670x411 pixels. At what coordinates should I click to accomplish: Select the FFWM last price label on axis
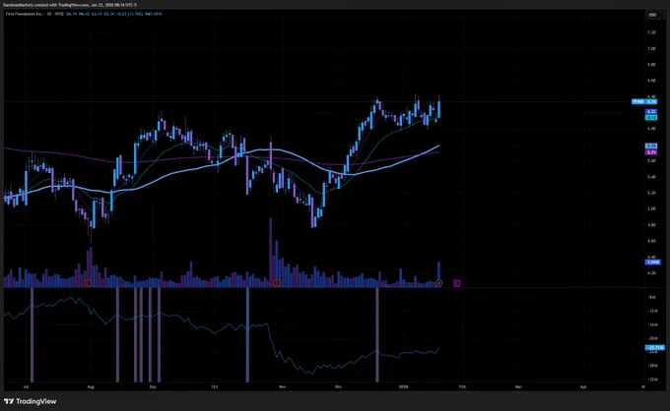click(644, 101)
